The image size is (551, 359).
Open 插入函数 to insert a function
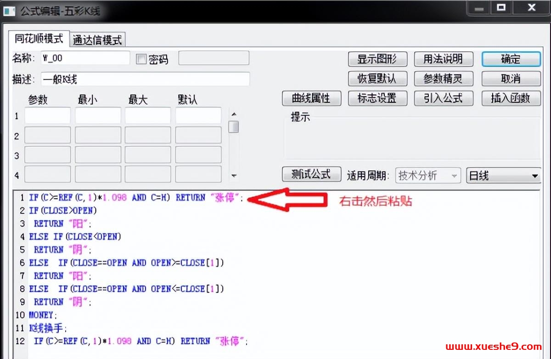coord(511,98)
